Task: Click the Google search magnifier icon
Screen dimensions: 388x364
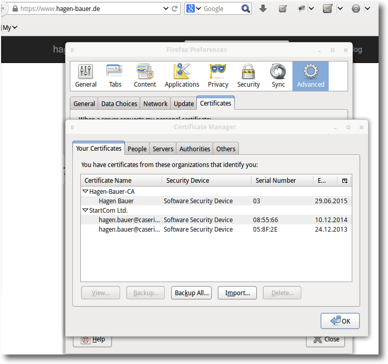Action: coord(246,8)
